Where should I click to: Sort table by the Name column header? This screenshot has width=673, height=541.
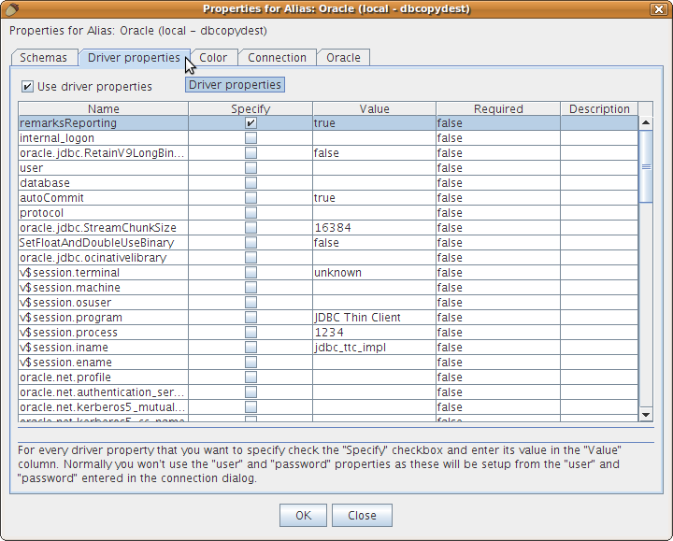pos(103,109)
